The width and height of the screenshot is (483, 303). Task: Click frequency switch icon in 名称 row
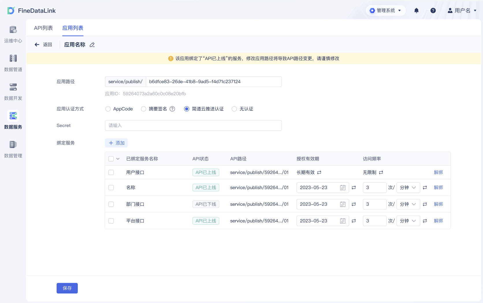coord(425,188)
